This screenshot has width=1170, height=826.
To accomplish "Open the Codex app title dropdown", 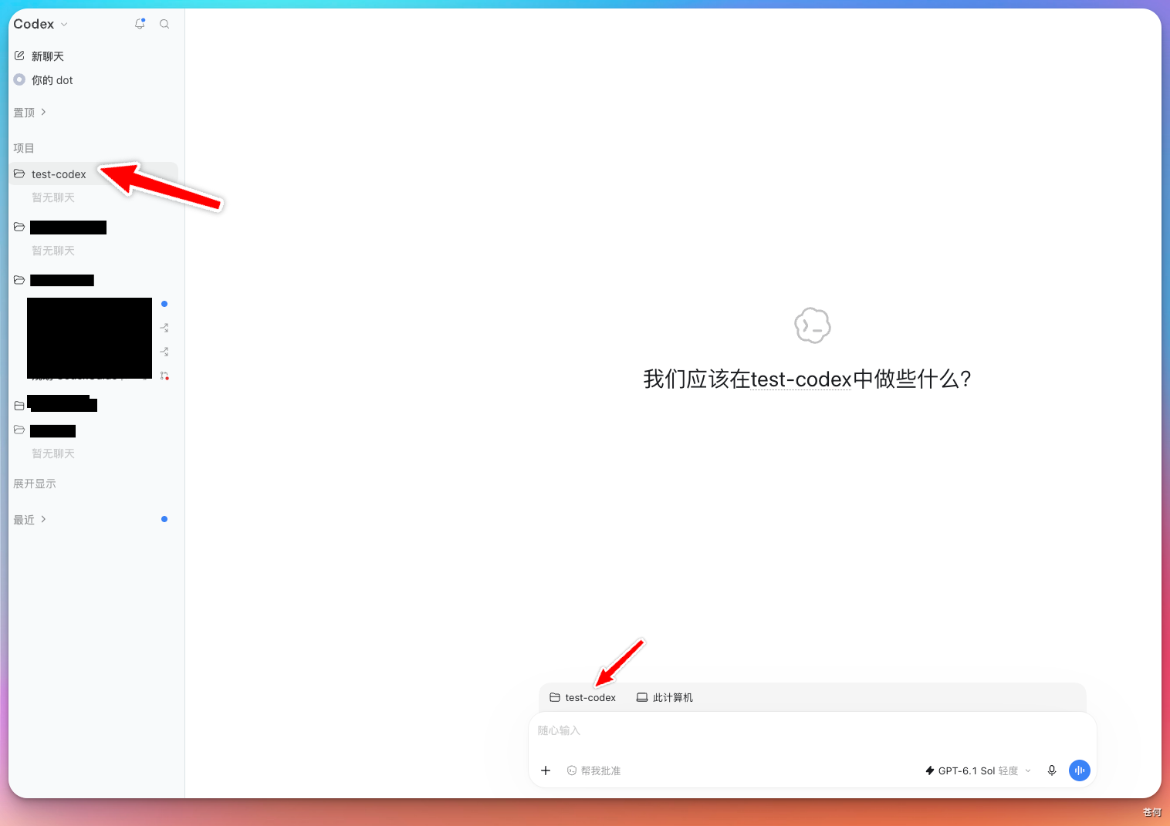I will pos(41,24).
